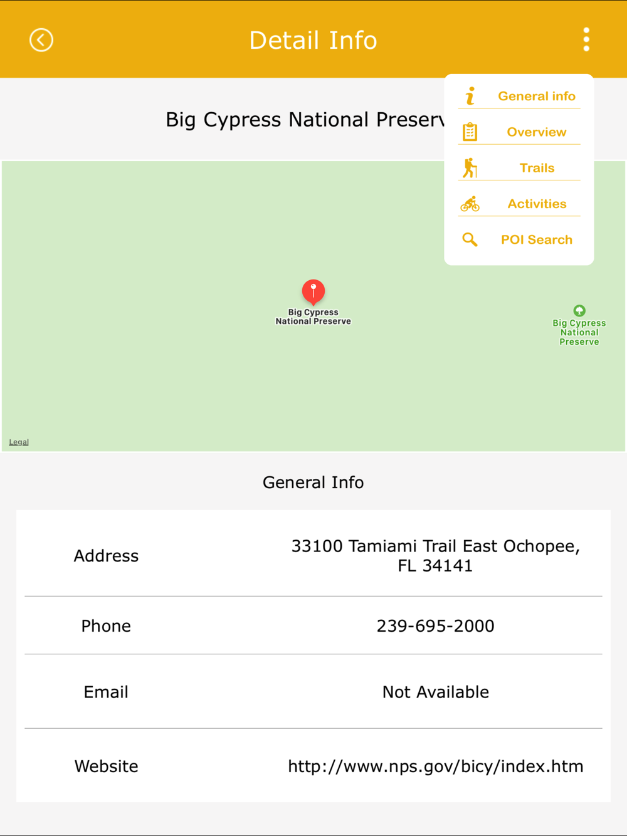This screenshot has height=836, width=627.
Task: Click the 'Detail Info' header title
Action: [x=313, y=40]
